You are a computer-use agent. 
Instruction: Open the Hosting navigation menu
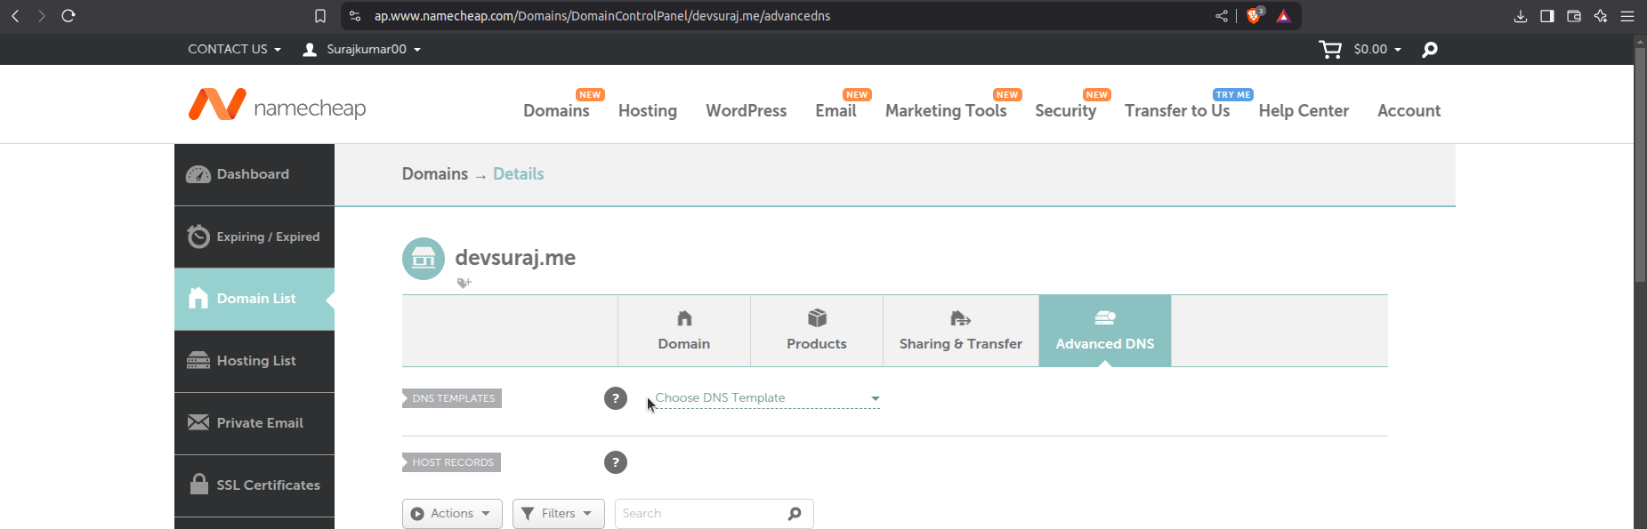coord(648,111)
